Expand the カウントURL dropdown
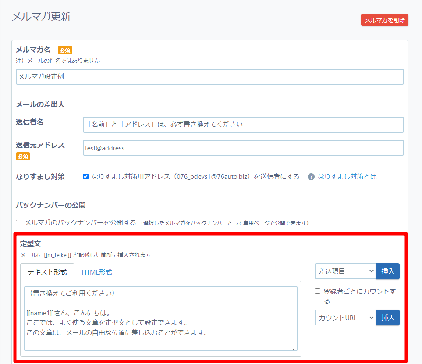This screenshot has height=364, width=422. pos(345,318)
